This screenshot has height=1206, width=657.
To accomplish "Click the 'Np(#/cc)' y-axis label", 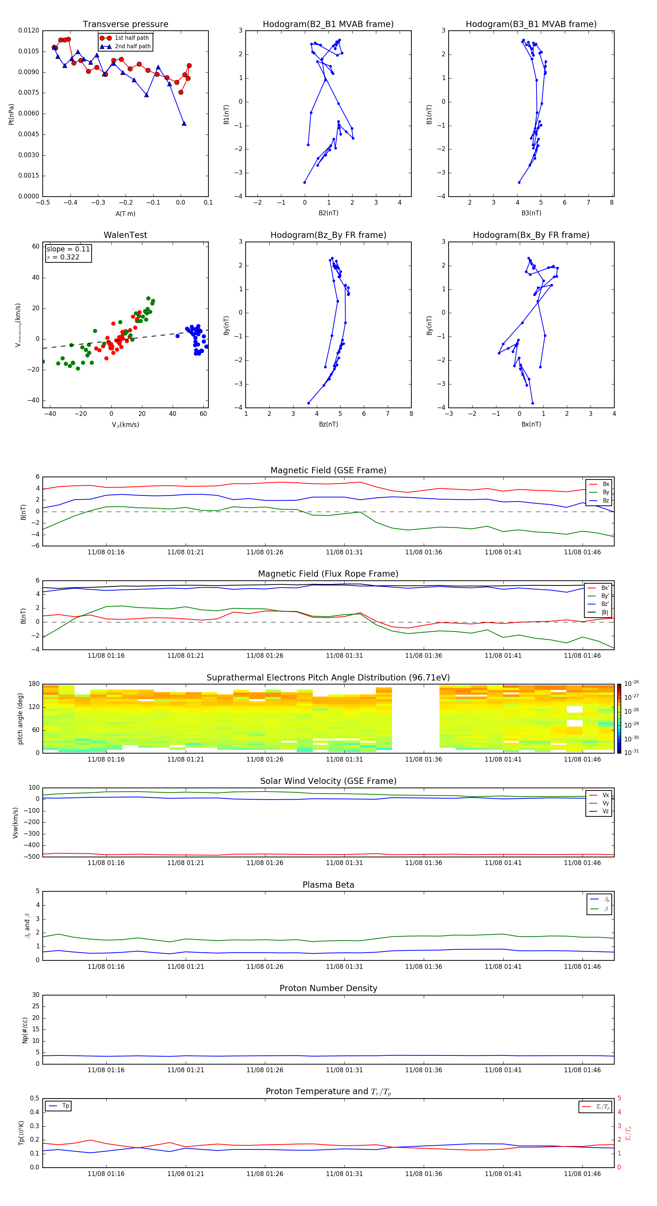I will (25, 1029).
